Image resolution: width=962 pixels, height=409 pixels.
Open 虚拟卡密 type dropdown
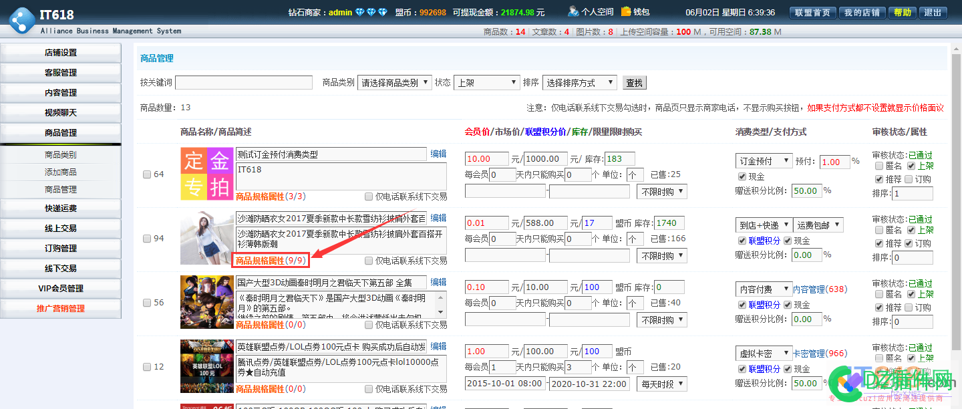pos(764,354)
